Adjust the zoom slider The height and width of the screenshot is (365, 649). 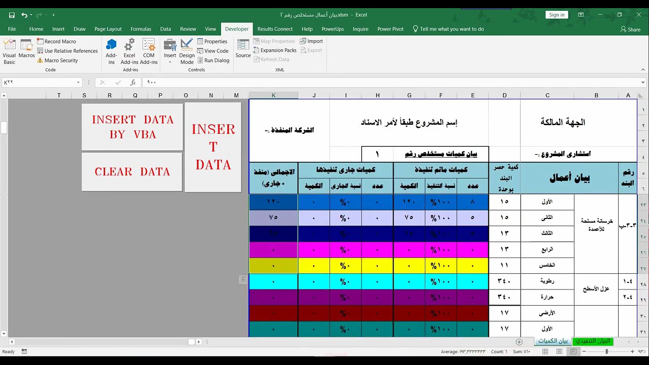click(x=606, y=351)
